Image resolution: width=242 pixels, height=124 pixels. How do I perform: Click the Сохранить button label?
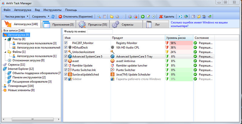tap(39, 16)
